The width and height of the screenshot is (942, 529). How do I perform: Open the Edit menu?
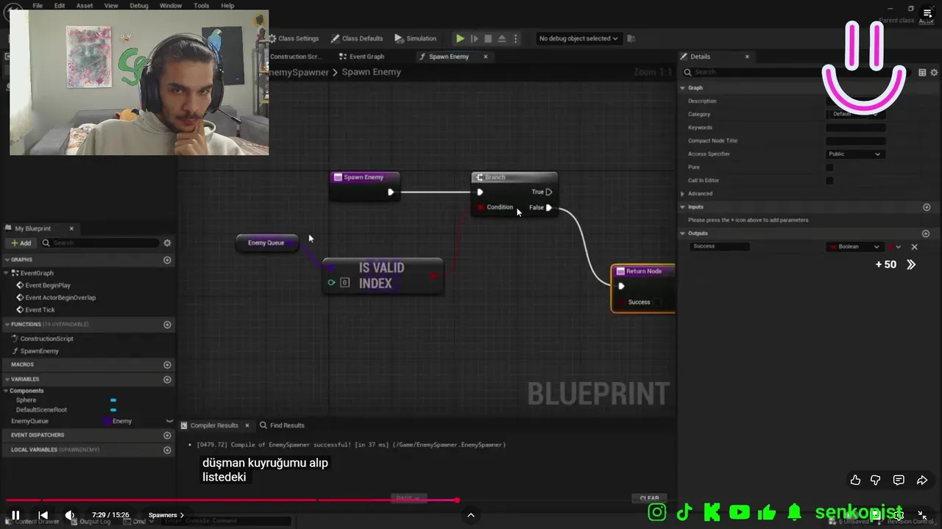point(60,5)
